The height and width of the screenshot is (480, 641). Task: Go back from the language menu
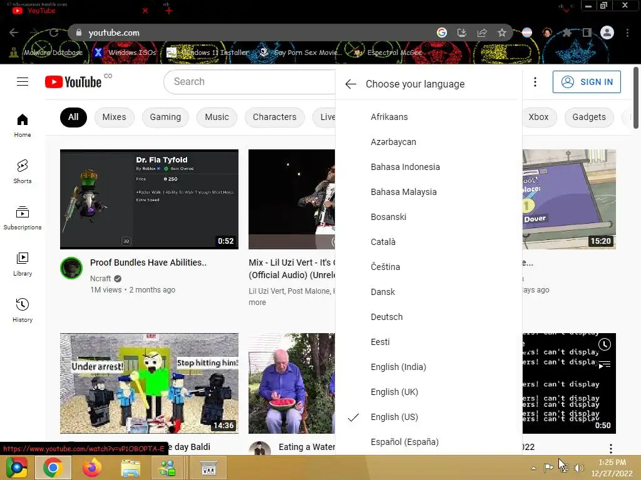[351, 84]
